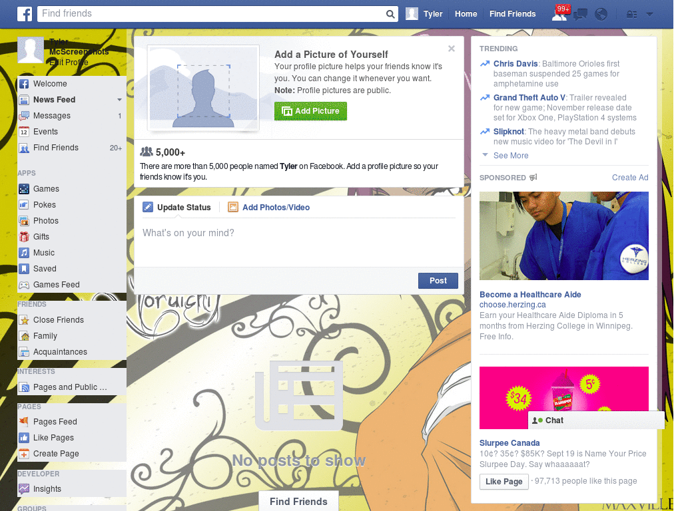
Task: Click the search magnifier icon
Action: point(390,14)
